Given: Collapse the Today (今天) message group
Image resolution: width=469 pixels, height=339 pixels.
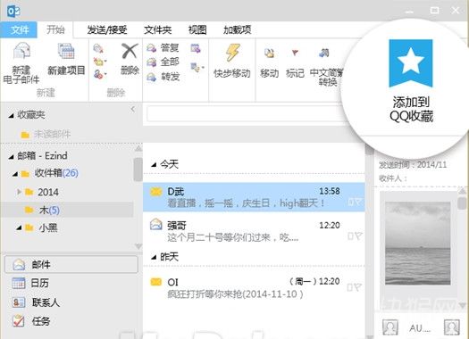Looking at the screenshot, I should coord(154,164).
